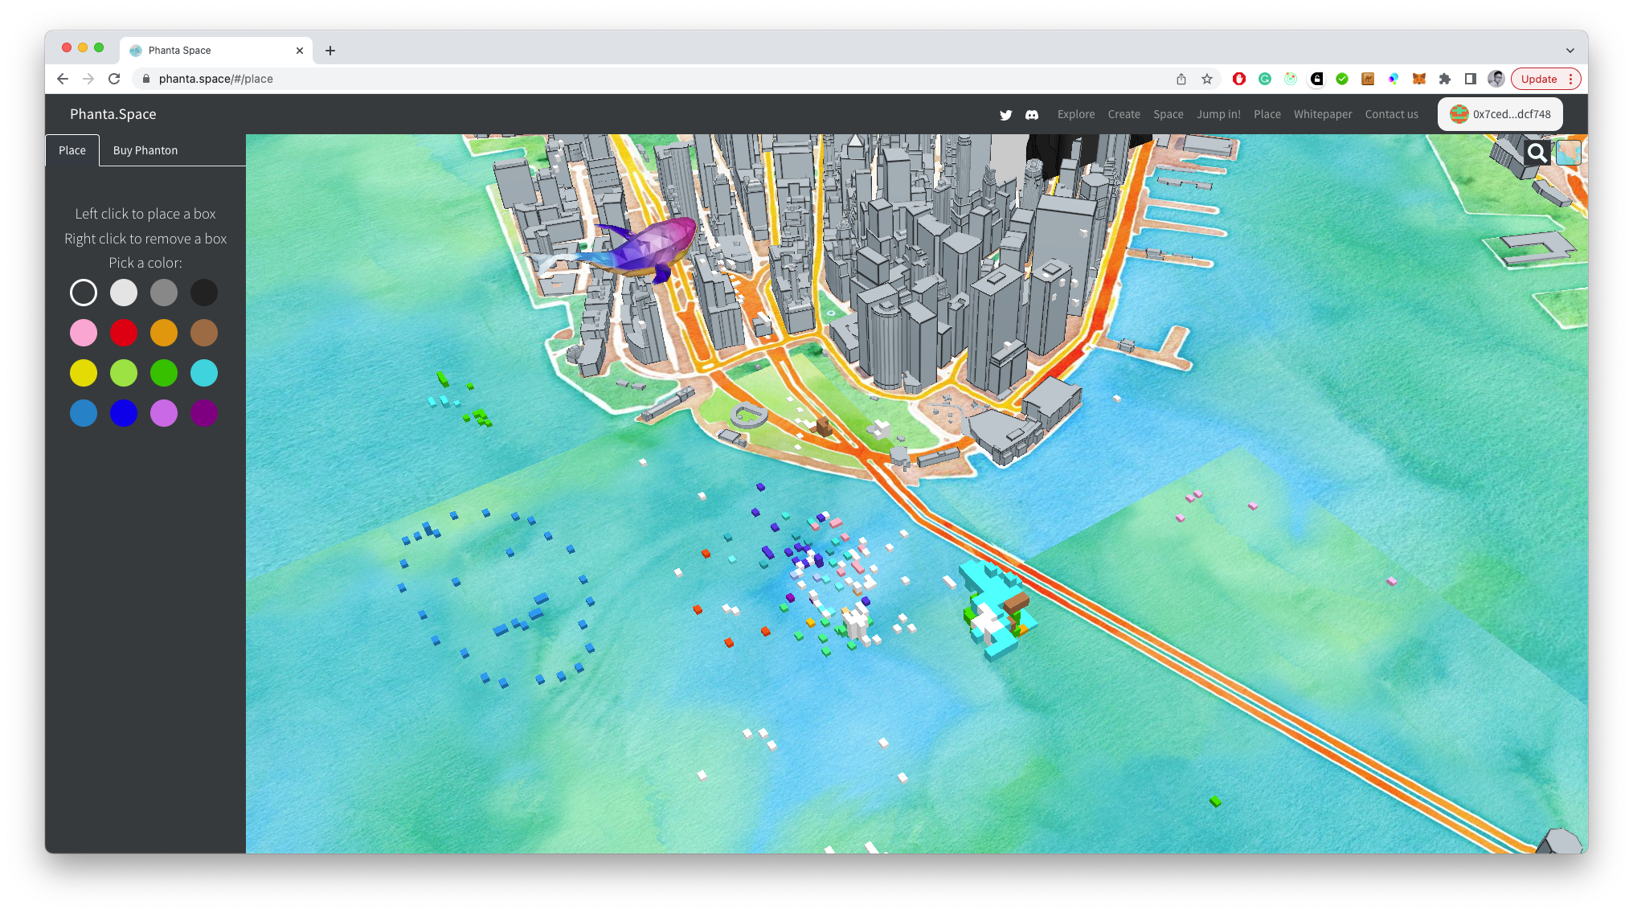Click the Extensions puzzle piece icon
This screenshot has height=913, width=1633.
[1445, 79]
